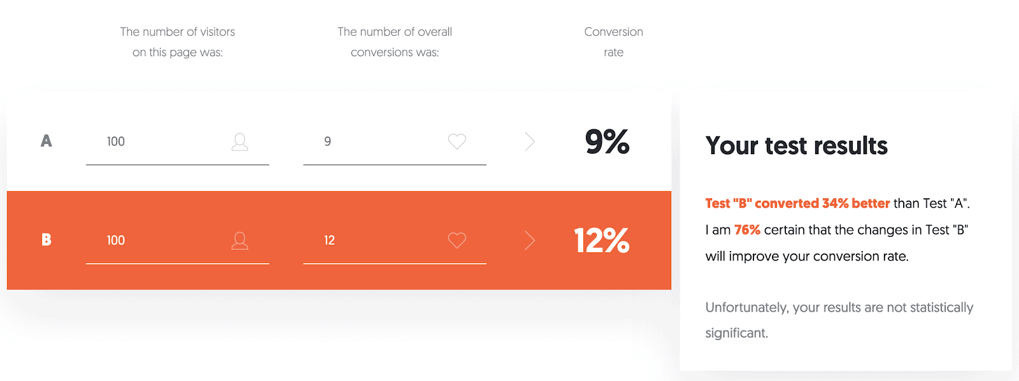Click the 'Your test results' heading
The height and width of the screenshot is (381, 1019).
(x=795, y=146)
